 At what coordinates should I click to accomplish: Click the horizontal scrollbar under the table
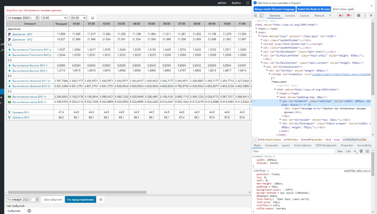pyautogui.click(x=77, y=192)
